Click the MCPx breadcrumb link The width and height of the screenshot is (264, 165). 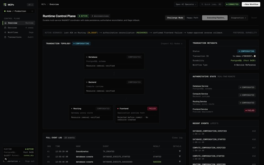(44, 4)
